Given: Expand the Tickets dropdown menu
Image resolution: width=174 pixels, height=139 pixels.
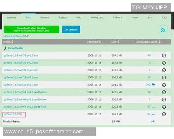Looking at the screenshot, I should click(x=117, y=17).
